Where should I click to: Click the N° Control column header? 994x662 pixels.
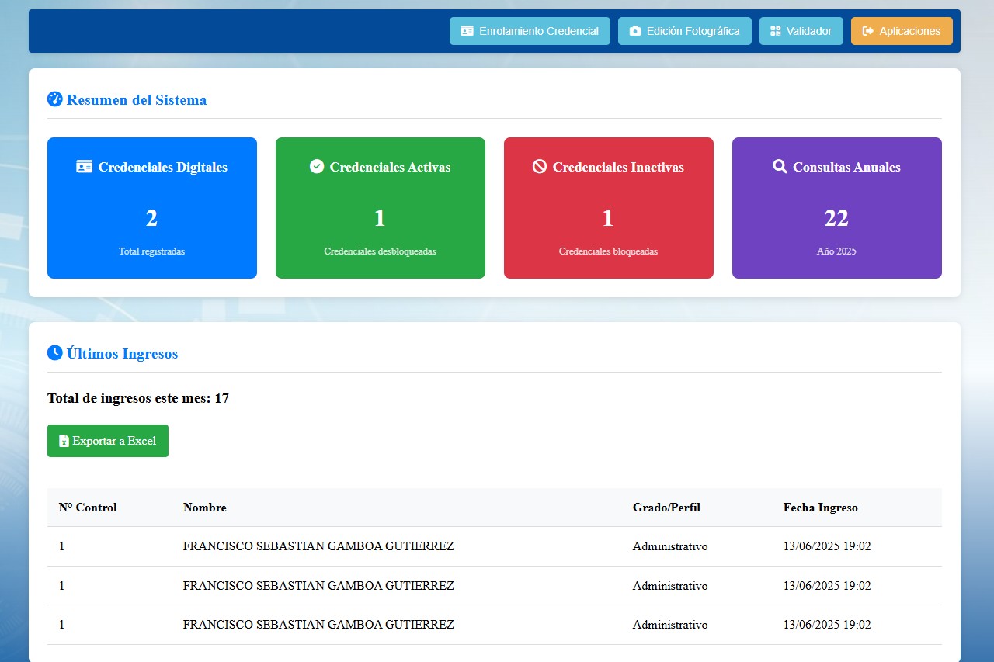88,508
